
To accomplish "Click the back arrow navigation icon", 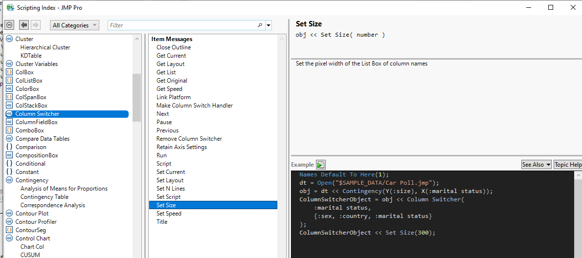I will [24, 25].
